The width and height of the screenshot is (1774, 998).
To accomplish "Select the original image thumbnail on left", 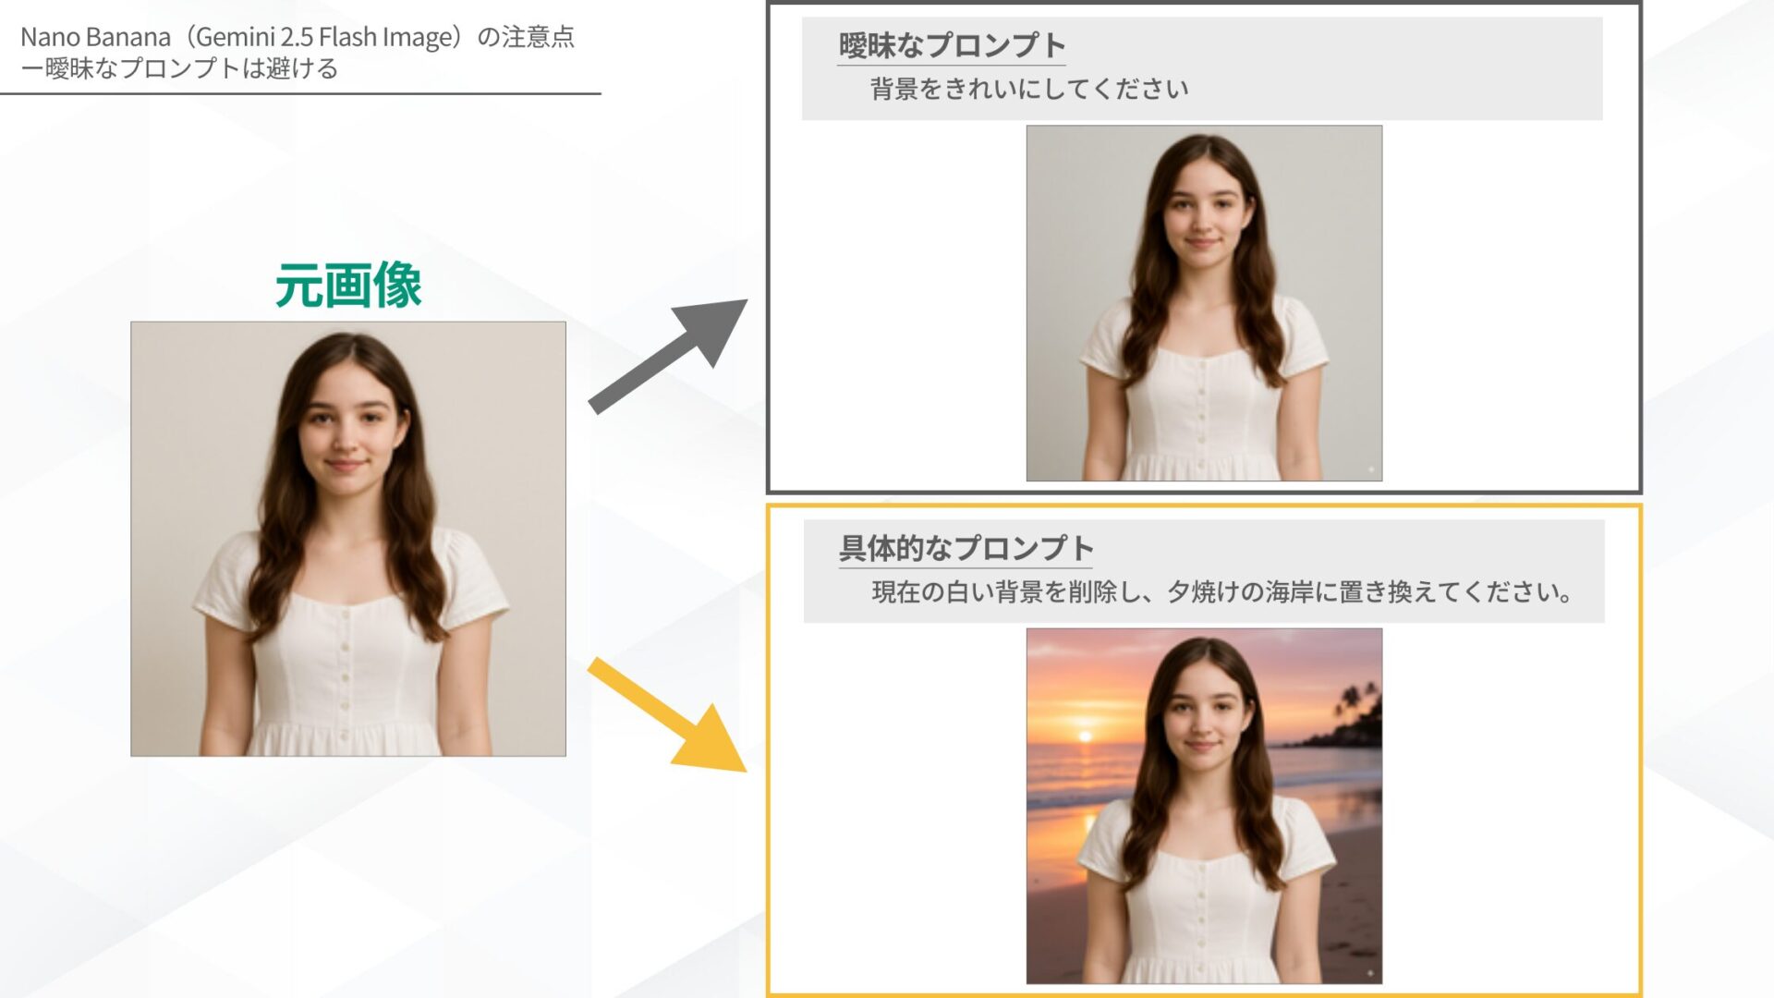I will point(347,539).
